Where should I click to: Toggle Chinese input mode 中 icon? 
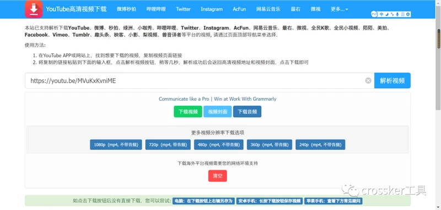pos(381,14)
